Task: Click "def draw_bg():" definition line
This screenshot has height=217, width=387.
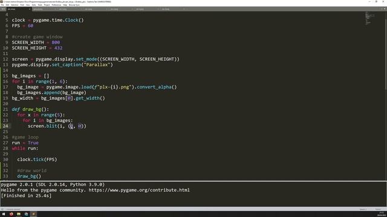Action: (30, 109)
